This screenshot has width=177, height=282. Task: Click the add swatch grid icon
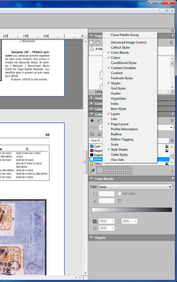point(171,170)
